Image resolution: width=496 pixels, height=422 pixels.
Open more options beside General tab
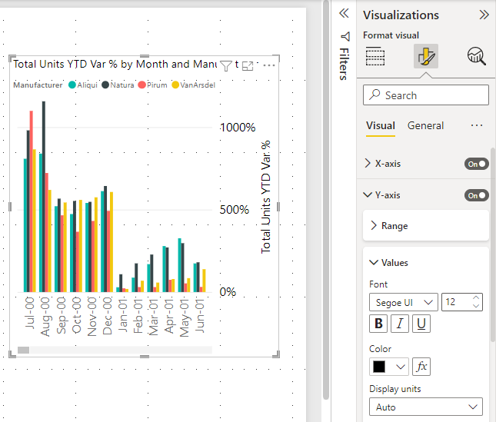click(x=476, y=125)
